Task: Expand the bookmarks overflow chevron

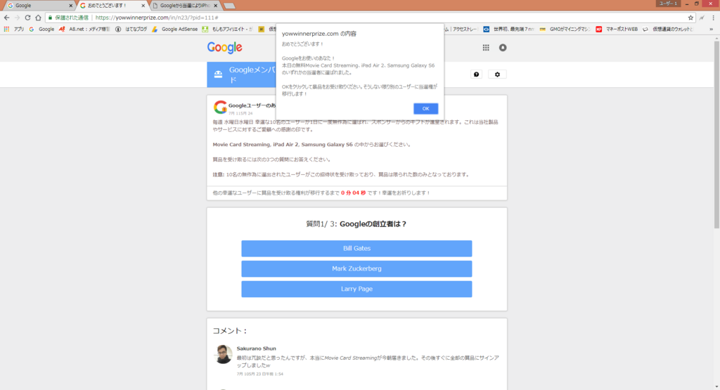Action: point(712,29)
